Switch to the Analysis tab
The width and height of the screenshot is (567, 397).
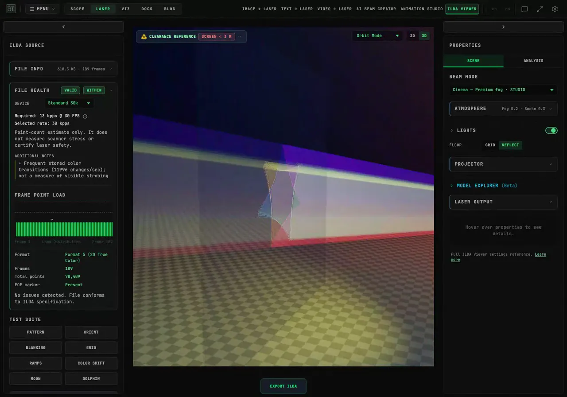click(533, 61)
